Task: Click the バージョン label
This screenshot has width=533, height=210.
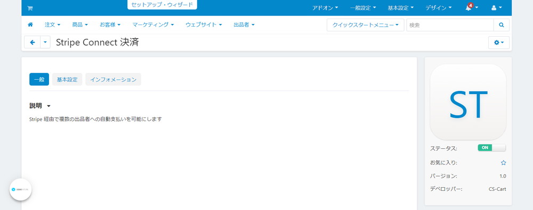Action: 443,176
